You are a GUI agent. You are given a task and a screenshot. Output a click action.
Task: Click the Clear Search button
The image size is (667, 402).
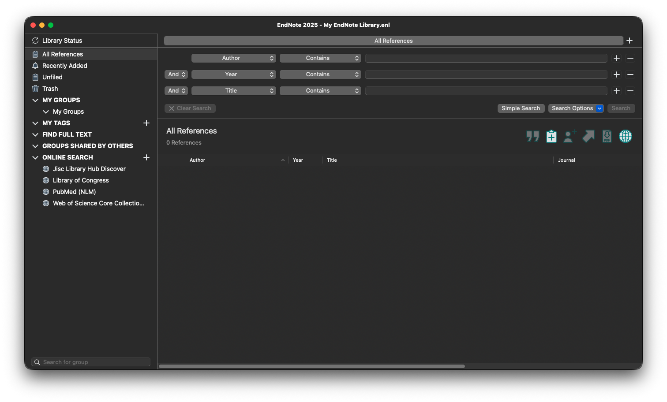click(x=190, y=108)
